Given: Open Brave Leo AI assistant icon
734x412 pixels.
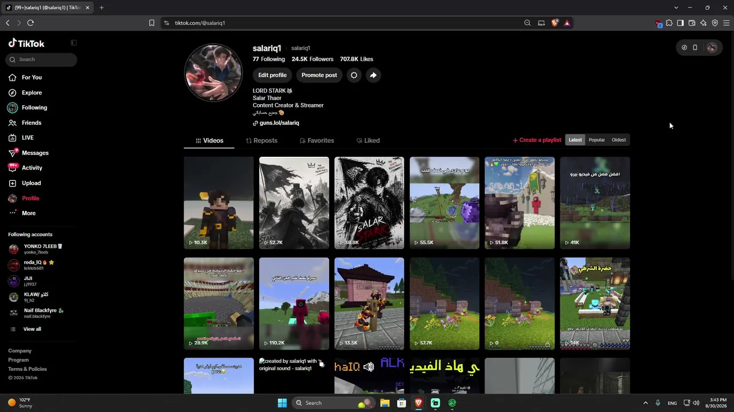Looking at the screenshot, I should click(x=704, y=23).
